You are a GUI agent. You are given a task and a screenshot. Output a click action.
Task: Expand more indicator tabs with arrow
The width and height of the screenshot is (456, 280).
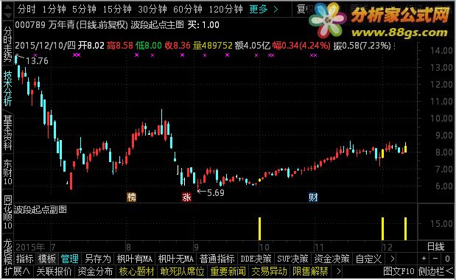pyautogui.click(x=393, y=258)
